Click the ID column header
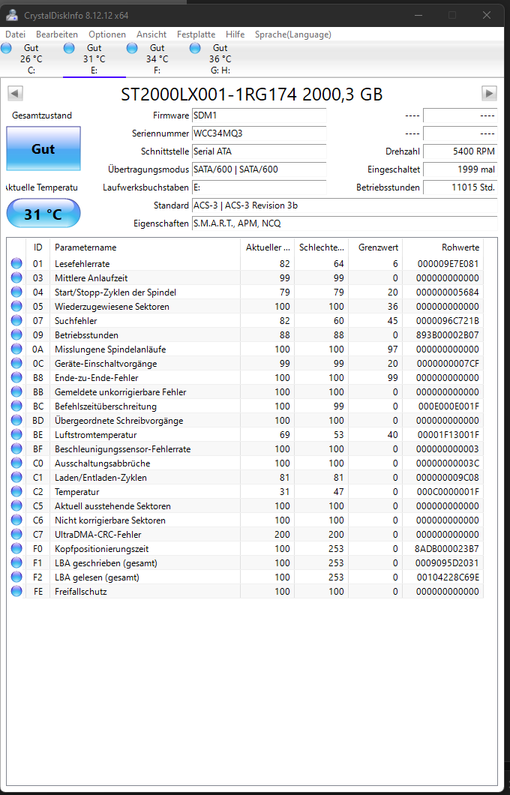The height and width of the screenshot is (795, 510). click(x=38, y=247)
